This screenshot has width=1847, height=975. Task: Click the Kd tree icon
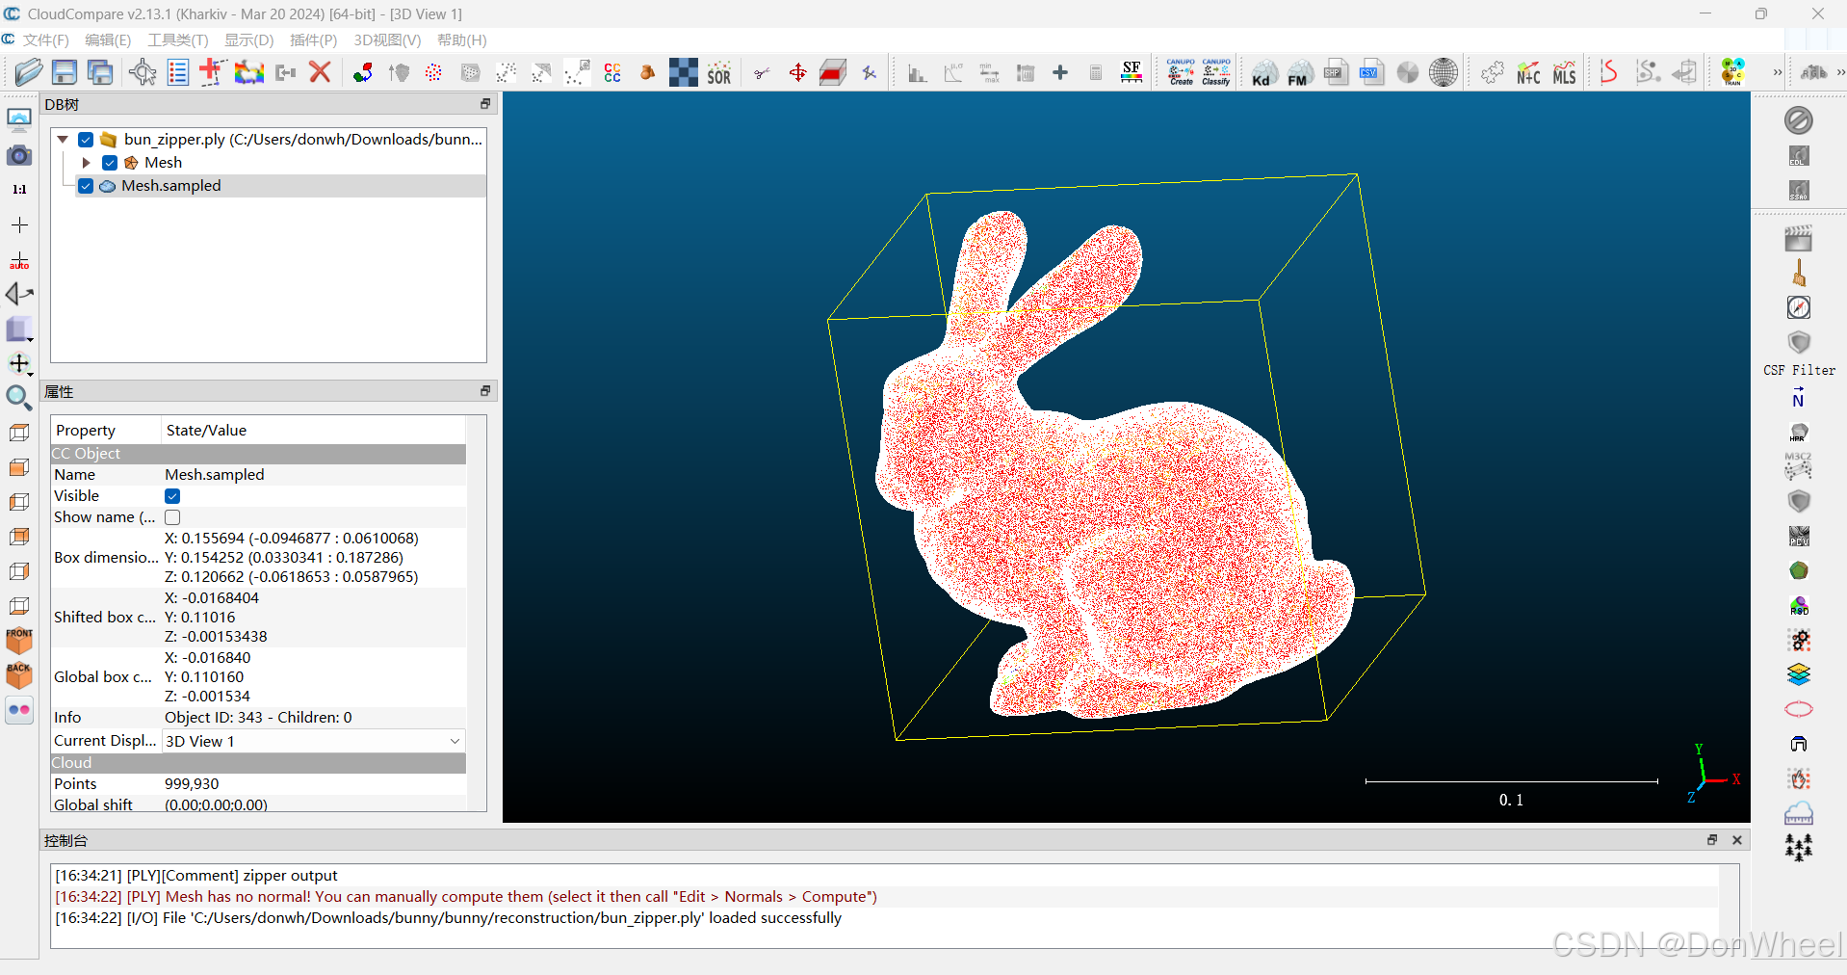[1264, 73]
